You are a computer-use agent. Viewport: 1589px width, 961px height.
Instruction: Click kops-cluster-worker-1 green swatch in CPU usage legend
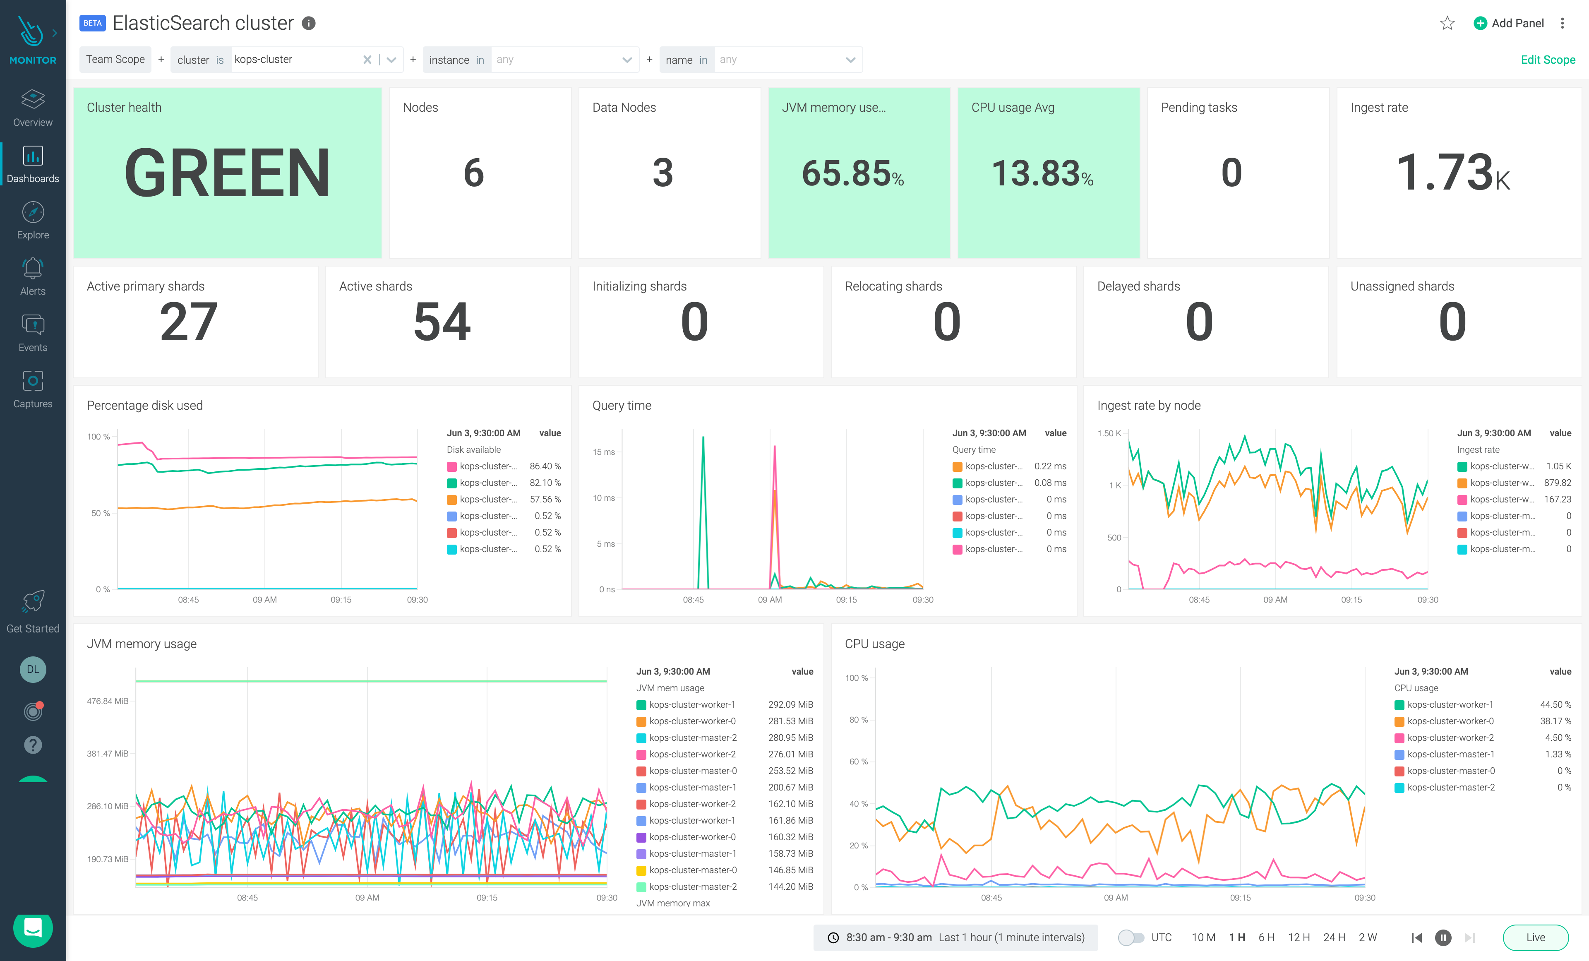[x=1399, y=705]
